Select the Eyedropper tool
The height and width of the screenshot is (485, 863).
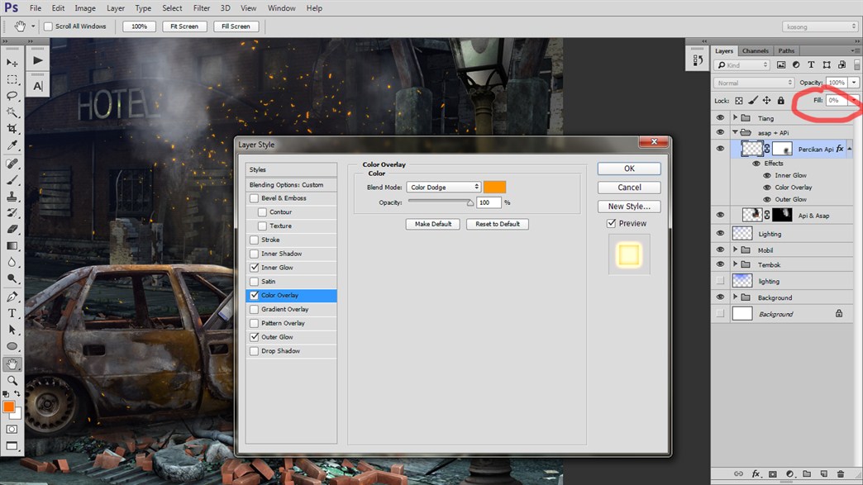click(x=12, y=145)
